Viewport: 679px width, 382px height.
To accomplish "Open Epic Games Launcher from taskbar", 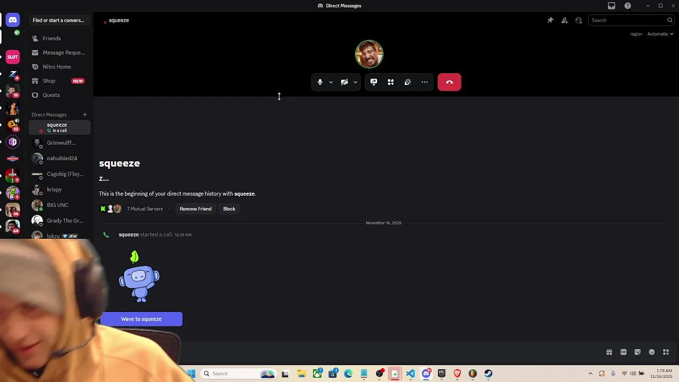I will pyautogui.click(x=441, y=374).
